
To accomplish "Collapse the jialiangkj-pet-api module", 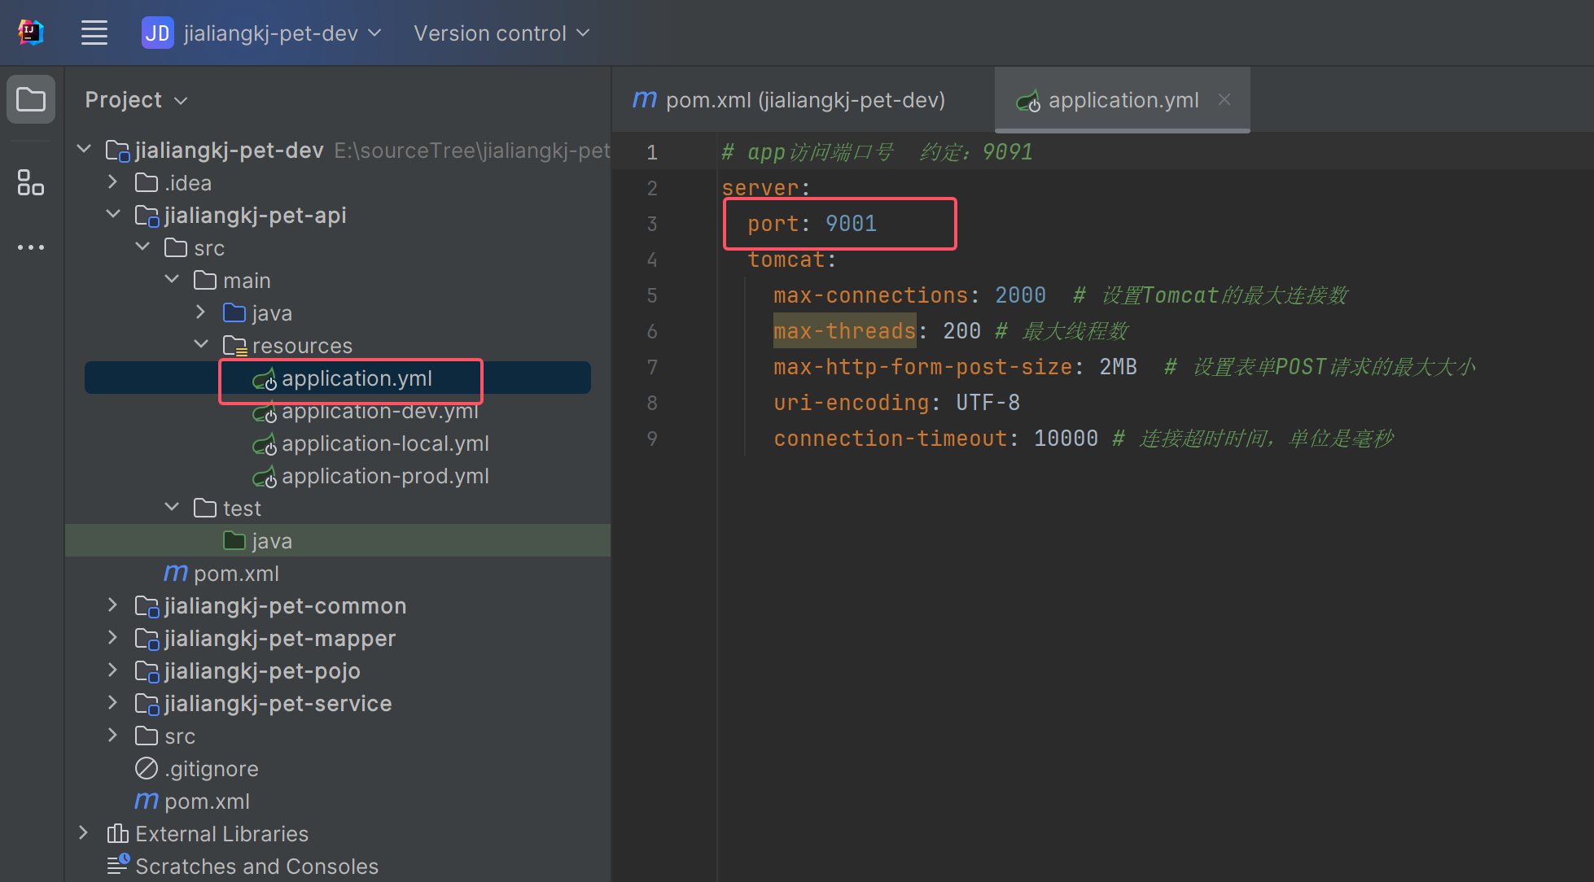I will [x=113, y=214].
